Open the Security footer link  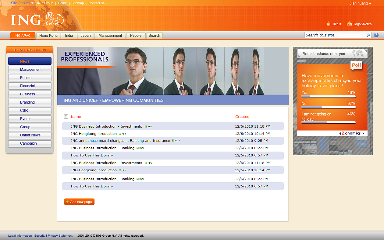coord(40,236)
